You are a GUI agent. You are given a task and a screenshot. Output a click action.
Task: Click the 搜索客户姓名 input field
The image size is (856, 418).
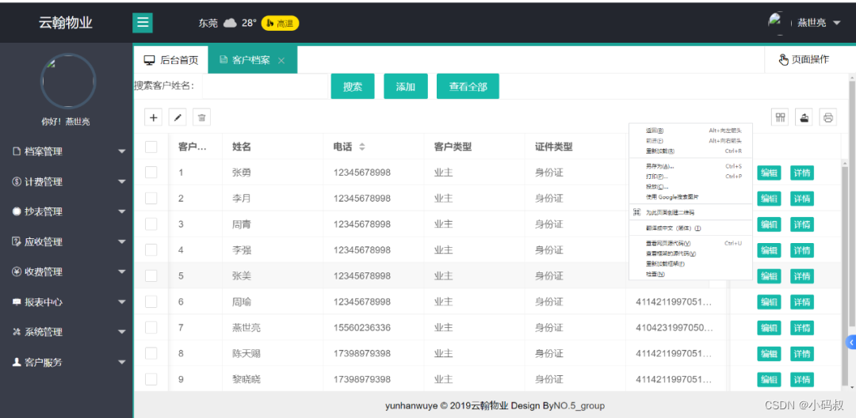(x=265, y=86)
